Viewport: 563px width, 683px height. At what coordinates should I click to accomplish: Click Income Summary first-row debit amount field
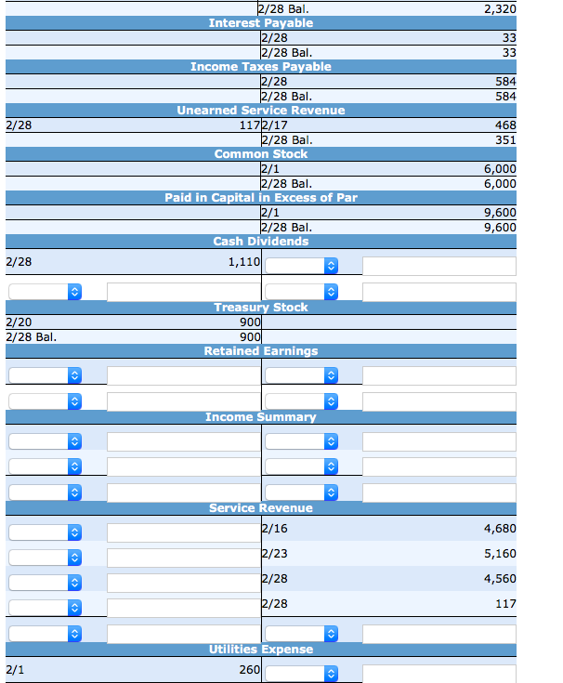pos(184,441)
